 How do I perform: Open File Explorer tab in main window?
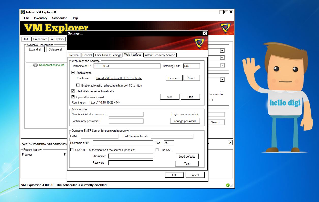click(57, 39)
